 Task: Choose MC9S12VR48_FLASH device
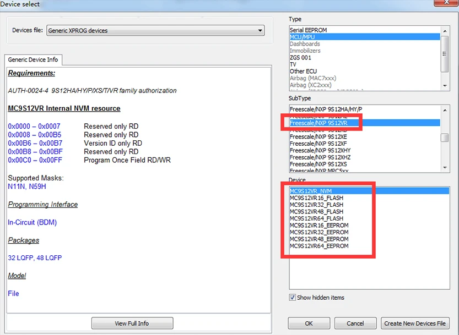pos(369,212)
